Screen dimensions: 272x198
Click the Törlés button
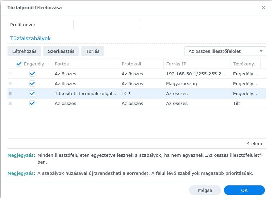pos(93,51)
